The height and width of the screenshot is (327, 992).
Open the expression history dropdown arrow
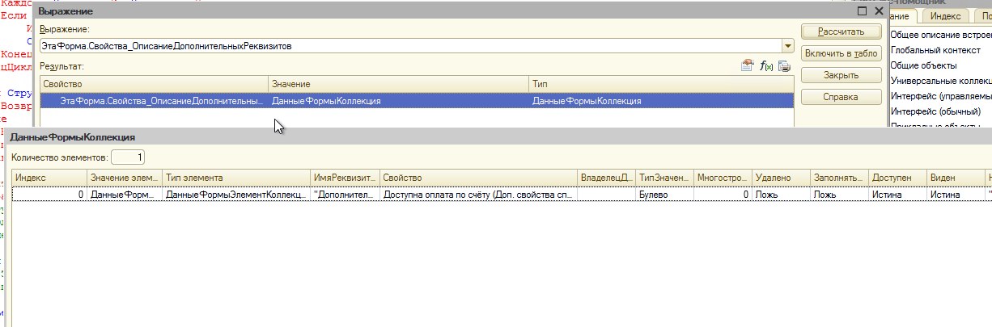[787, 46]
